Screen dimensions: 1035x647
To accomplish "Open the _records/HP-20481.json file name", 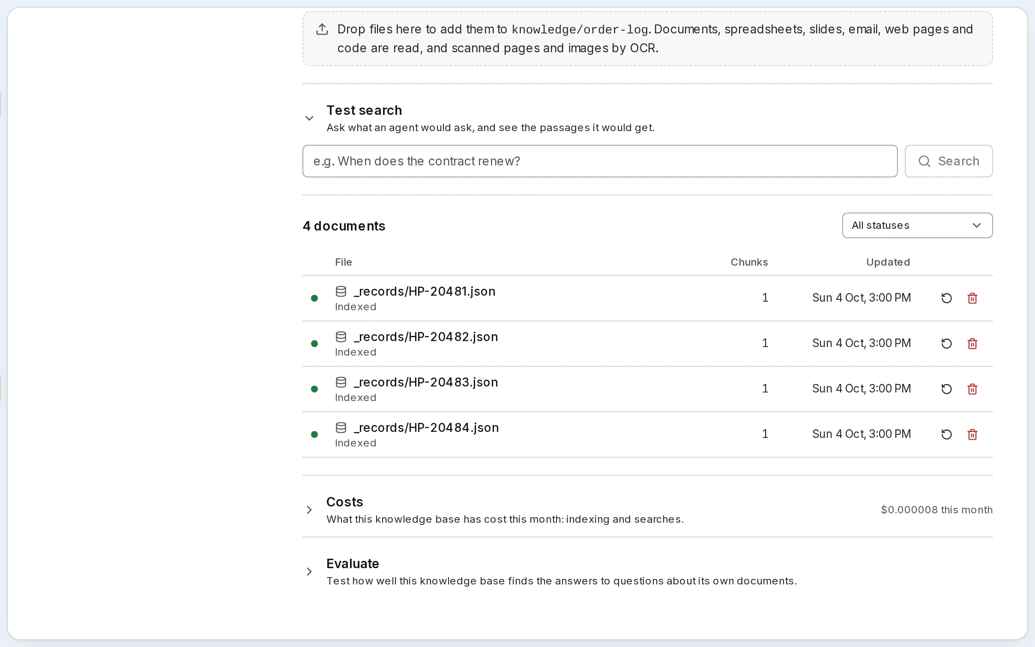I will (425, 291).
